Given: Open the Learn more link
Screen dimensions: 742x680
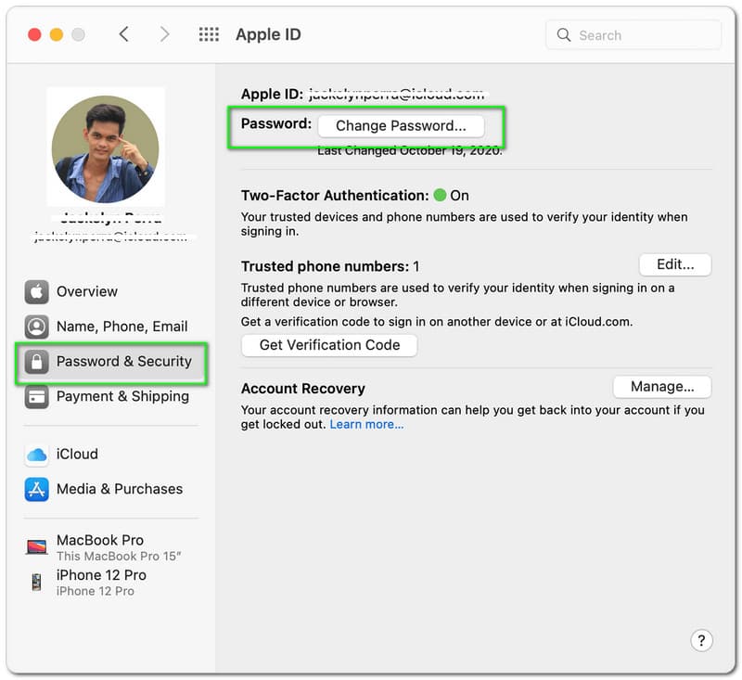Looking at the screenshot, I should (x=366, y=425).
